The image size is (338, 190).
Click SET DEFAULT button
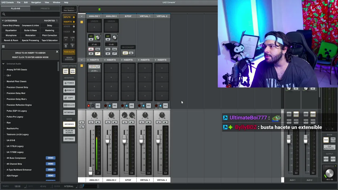tap(69, 112)
